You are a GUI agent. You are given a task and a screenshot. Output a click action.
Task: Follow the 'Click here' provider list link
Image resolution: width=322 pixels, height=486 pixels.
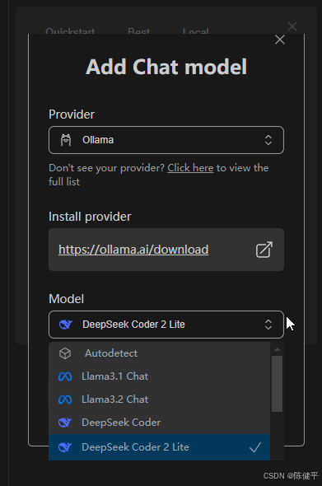coord(190,168)
